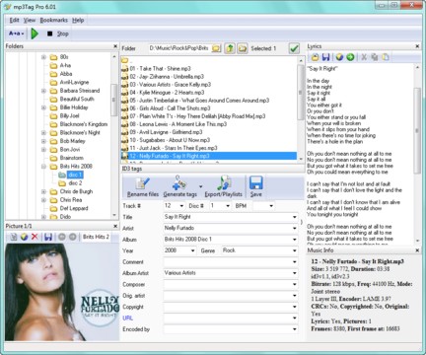Save tags with the Save button
The image size is (426, 355).
coord(255,187)
